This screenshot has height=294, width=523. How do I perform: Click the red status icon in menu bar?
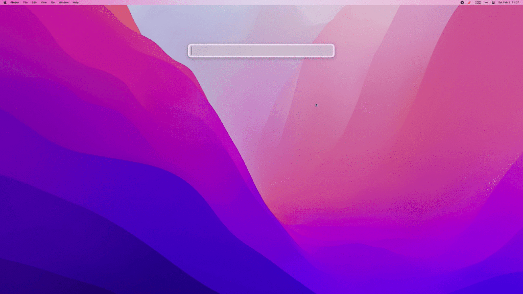coord(469,3)
